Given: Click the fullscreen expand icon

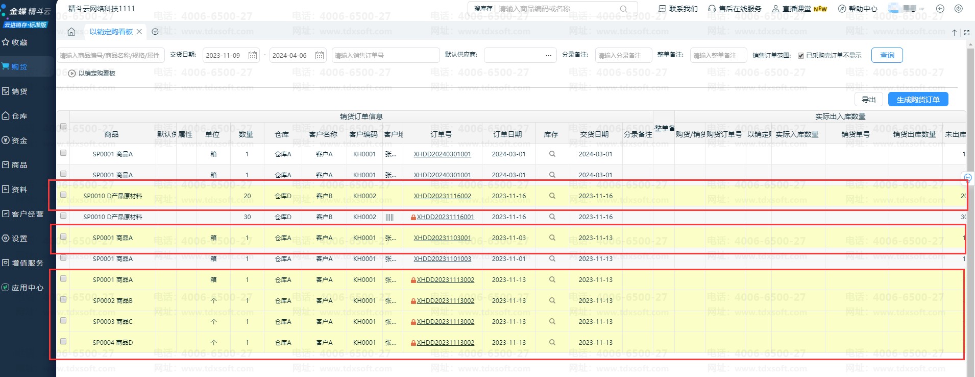Looking at the screenshot, I should pos(966,33).
